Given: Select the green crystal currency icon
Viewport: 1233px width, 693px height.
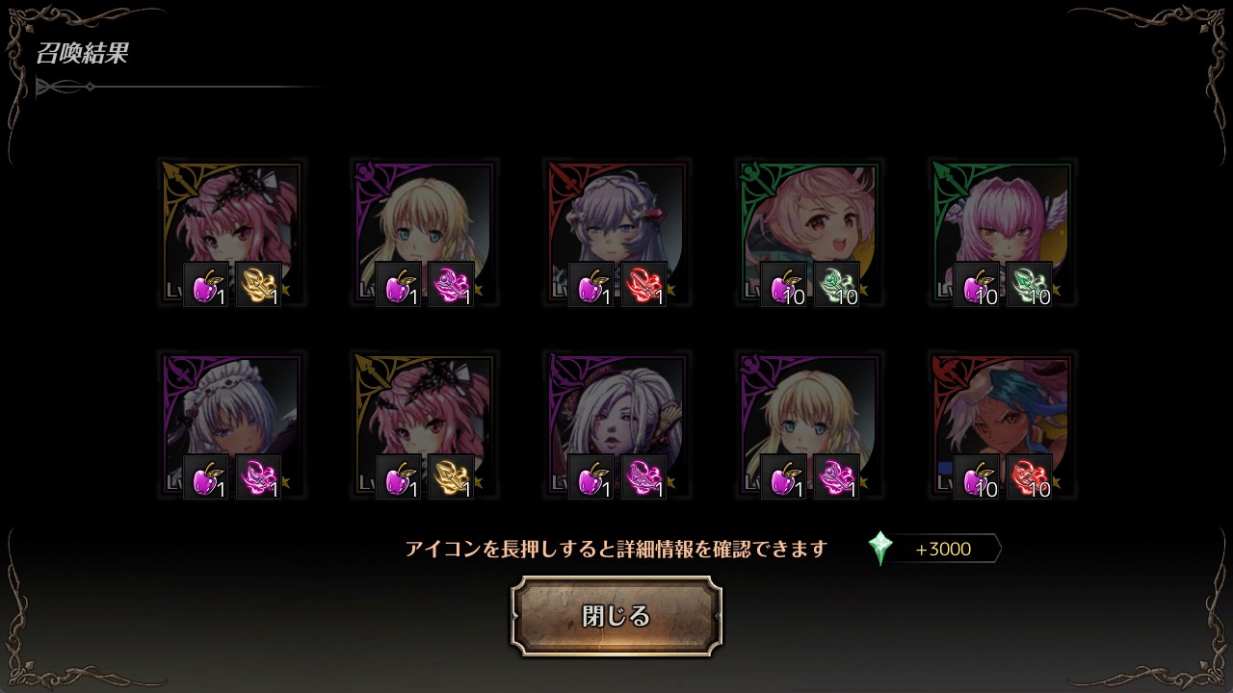Looking at the screenshot, I should pyautogui.click(x=880, y=549).
